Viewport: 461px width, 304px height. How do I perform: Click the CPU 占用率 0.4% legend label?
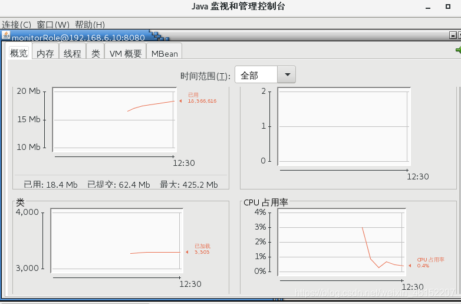pyautogui.click(x=430, y=263)
